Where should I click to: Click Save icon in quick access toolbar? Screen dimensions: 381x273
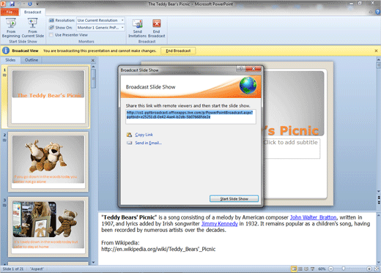pos(12,4)
